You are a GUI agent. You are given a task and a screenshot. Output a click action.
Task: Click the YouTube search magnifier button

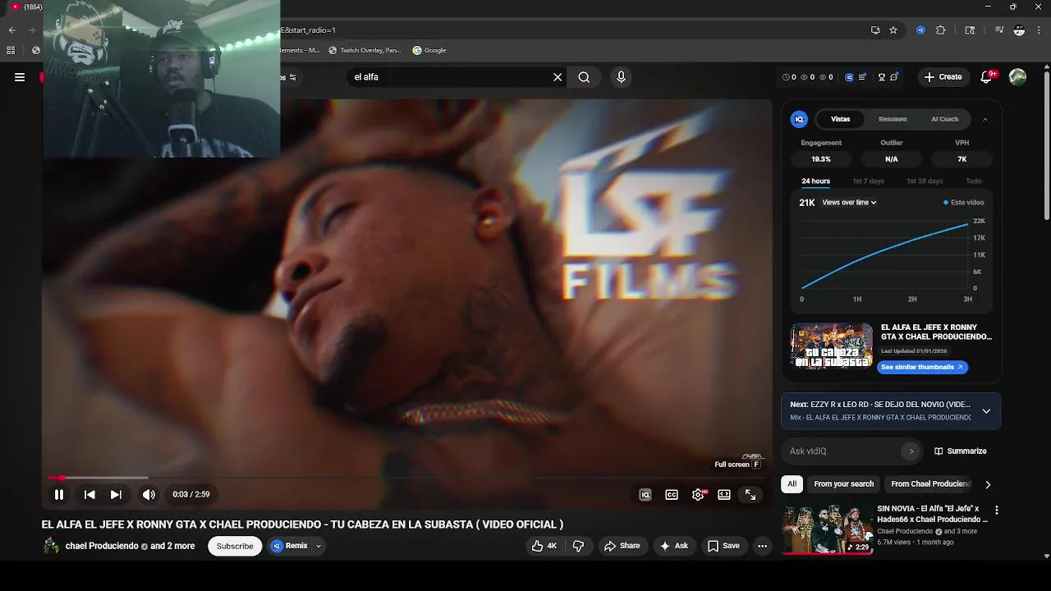point(584,77)
